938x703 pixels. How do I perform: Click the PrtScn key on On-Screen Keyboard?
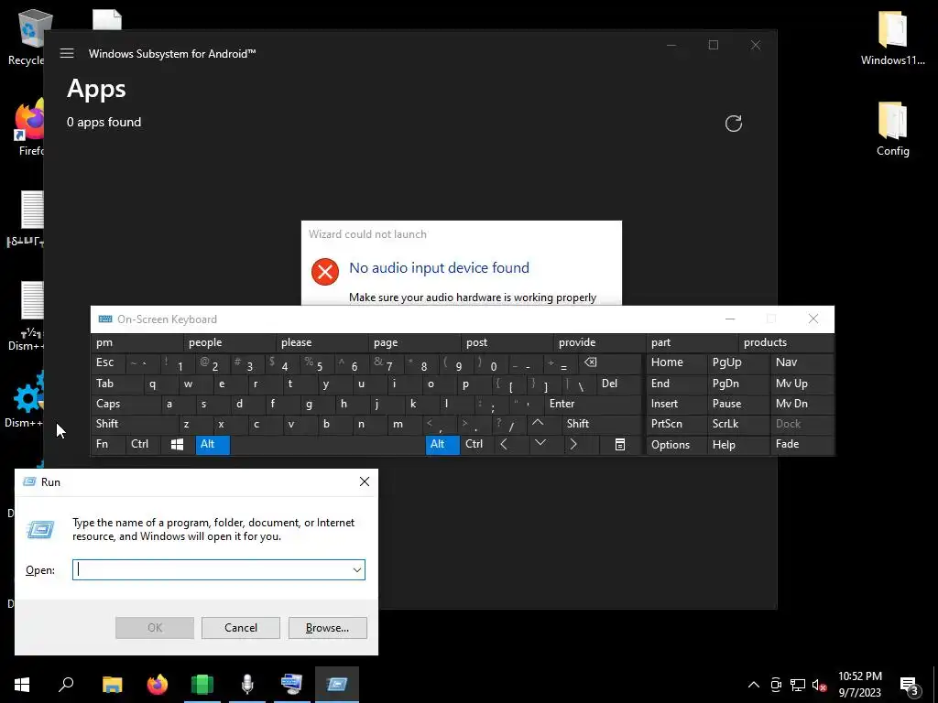677,424
